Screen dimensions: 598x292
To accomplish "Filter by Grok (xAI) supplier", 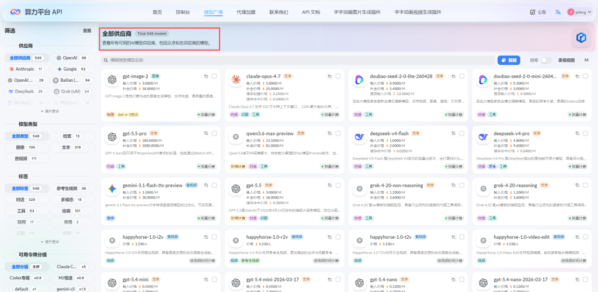I will (72, 92).
